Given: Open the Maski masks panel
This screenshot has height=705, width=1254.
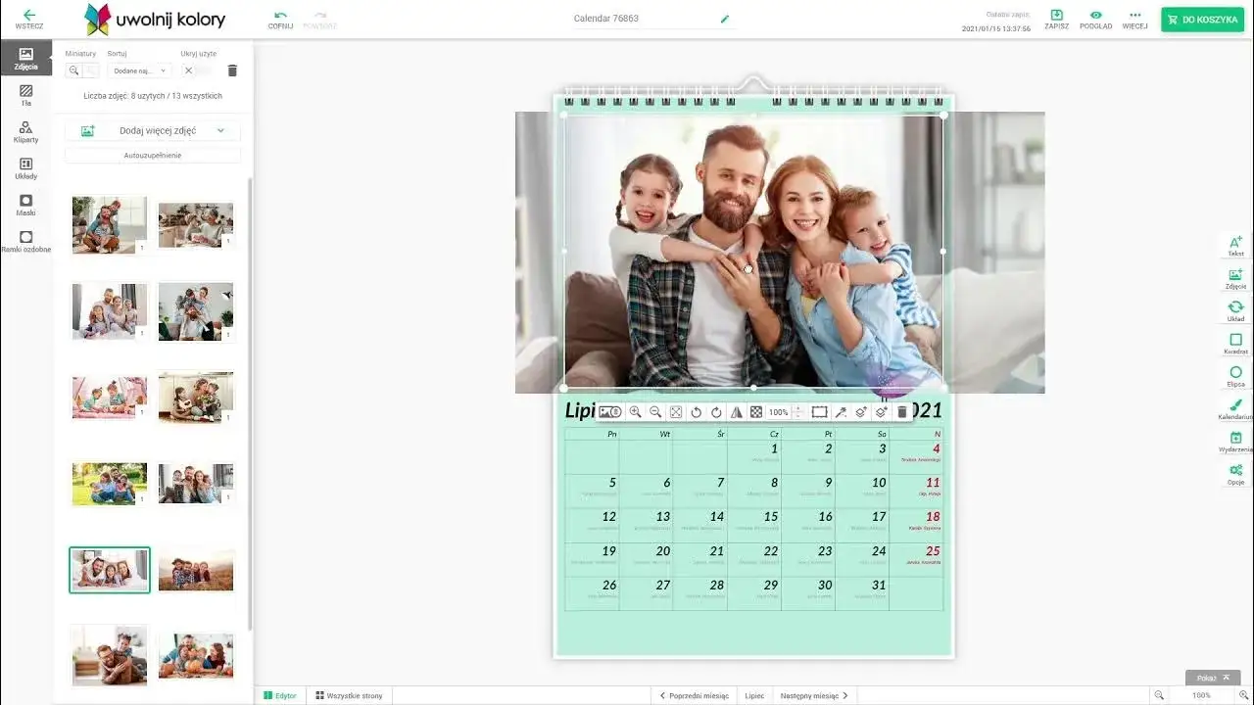Looking at the screenshot, I should [25, 204].
